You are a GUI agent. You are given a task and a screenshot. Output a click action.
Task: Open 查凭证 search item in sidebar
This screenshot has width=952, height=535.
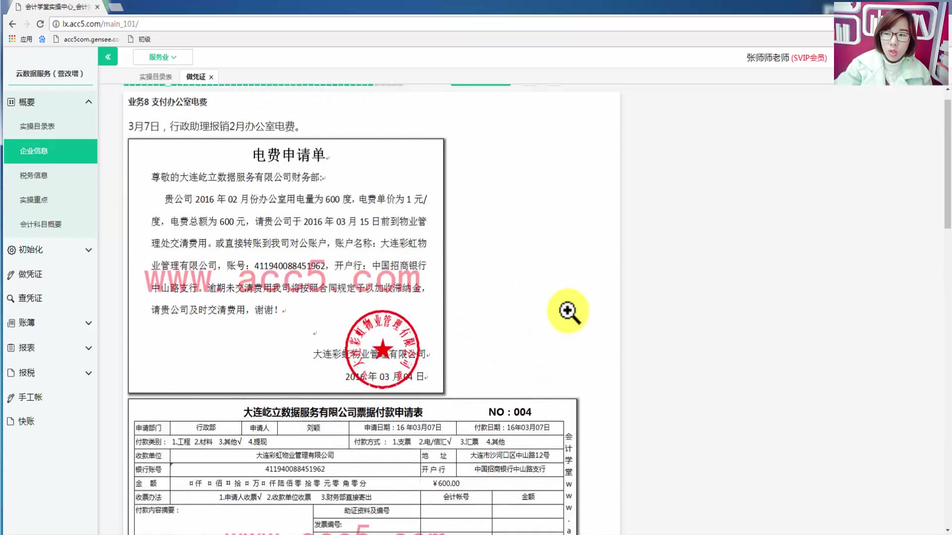30,298
